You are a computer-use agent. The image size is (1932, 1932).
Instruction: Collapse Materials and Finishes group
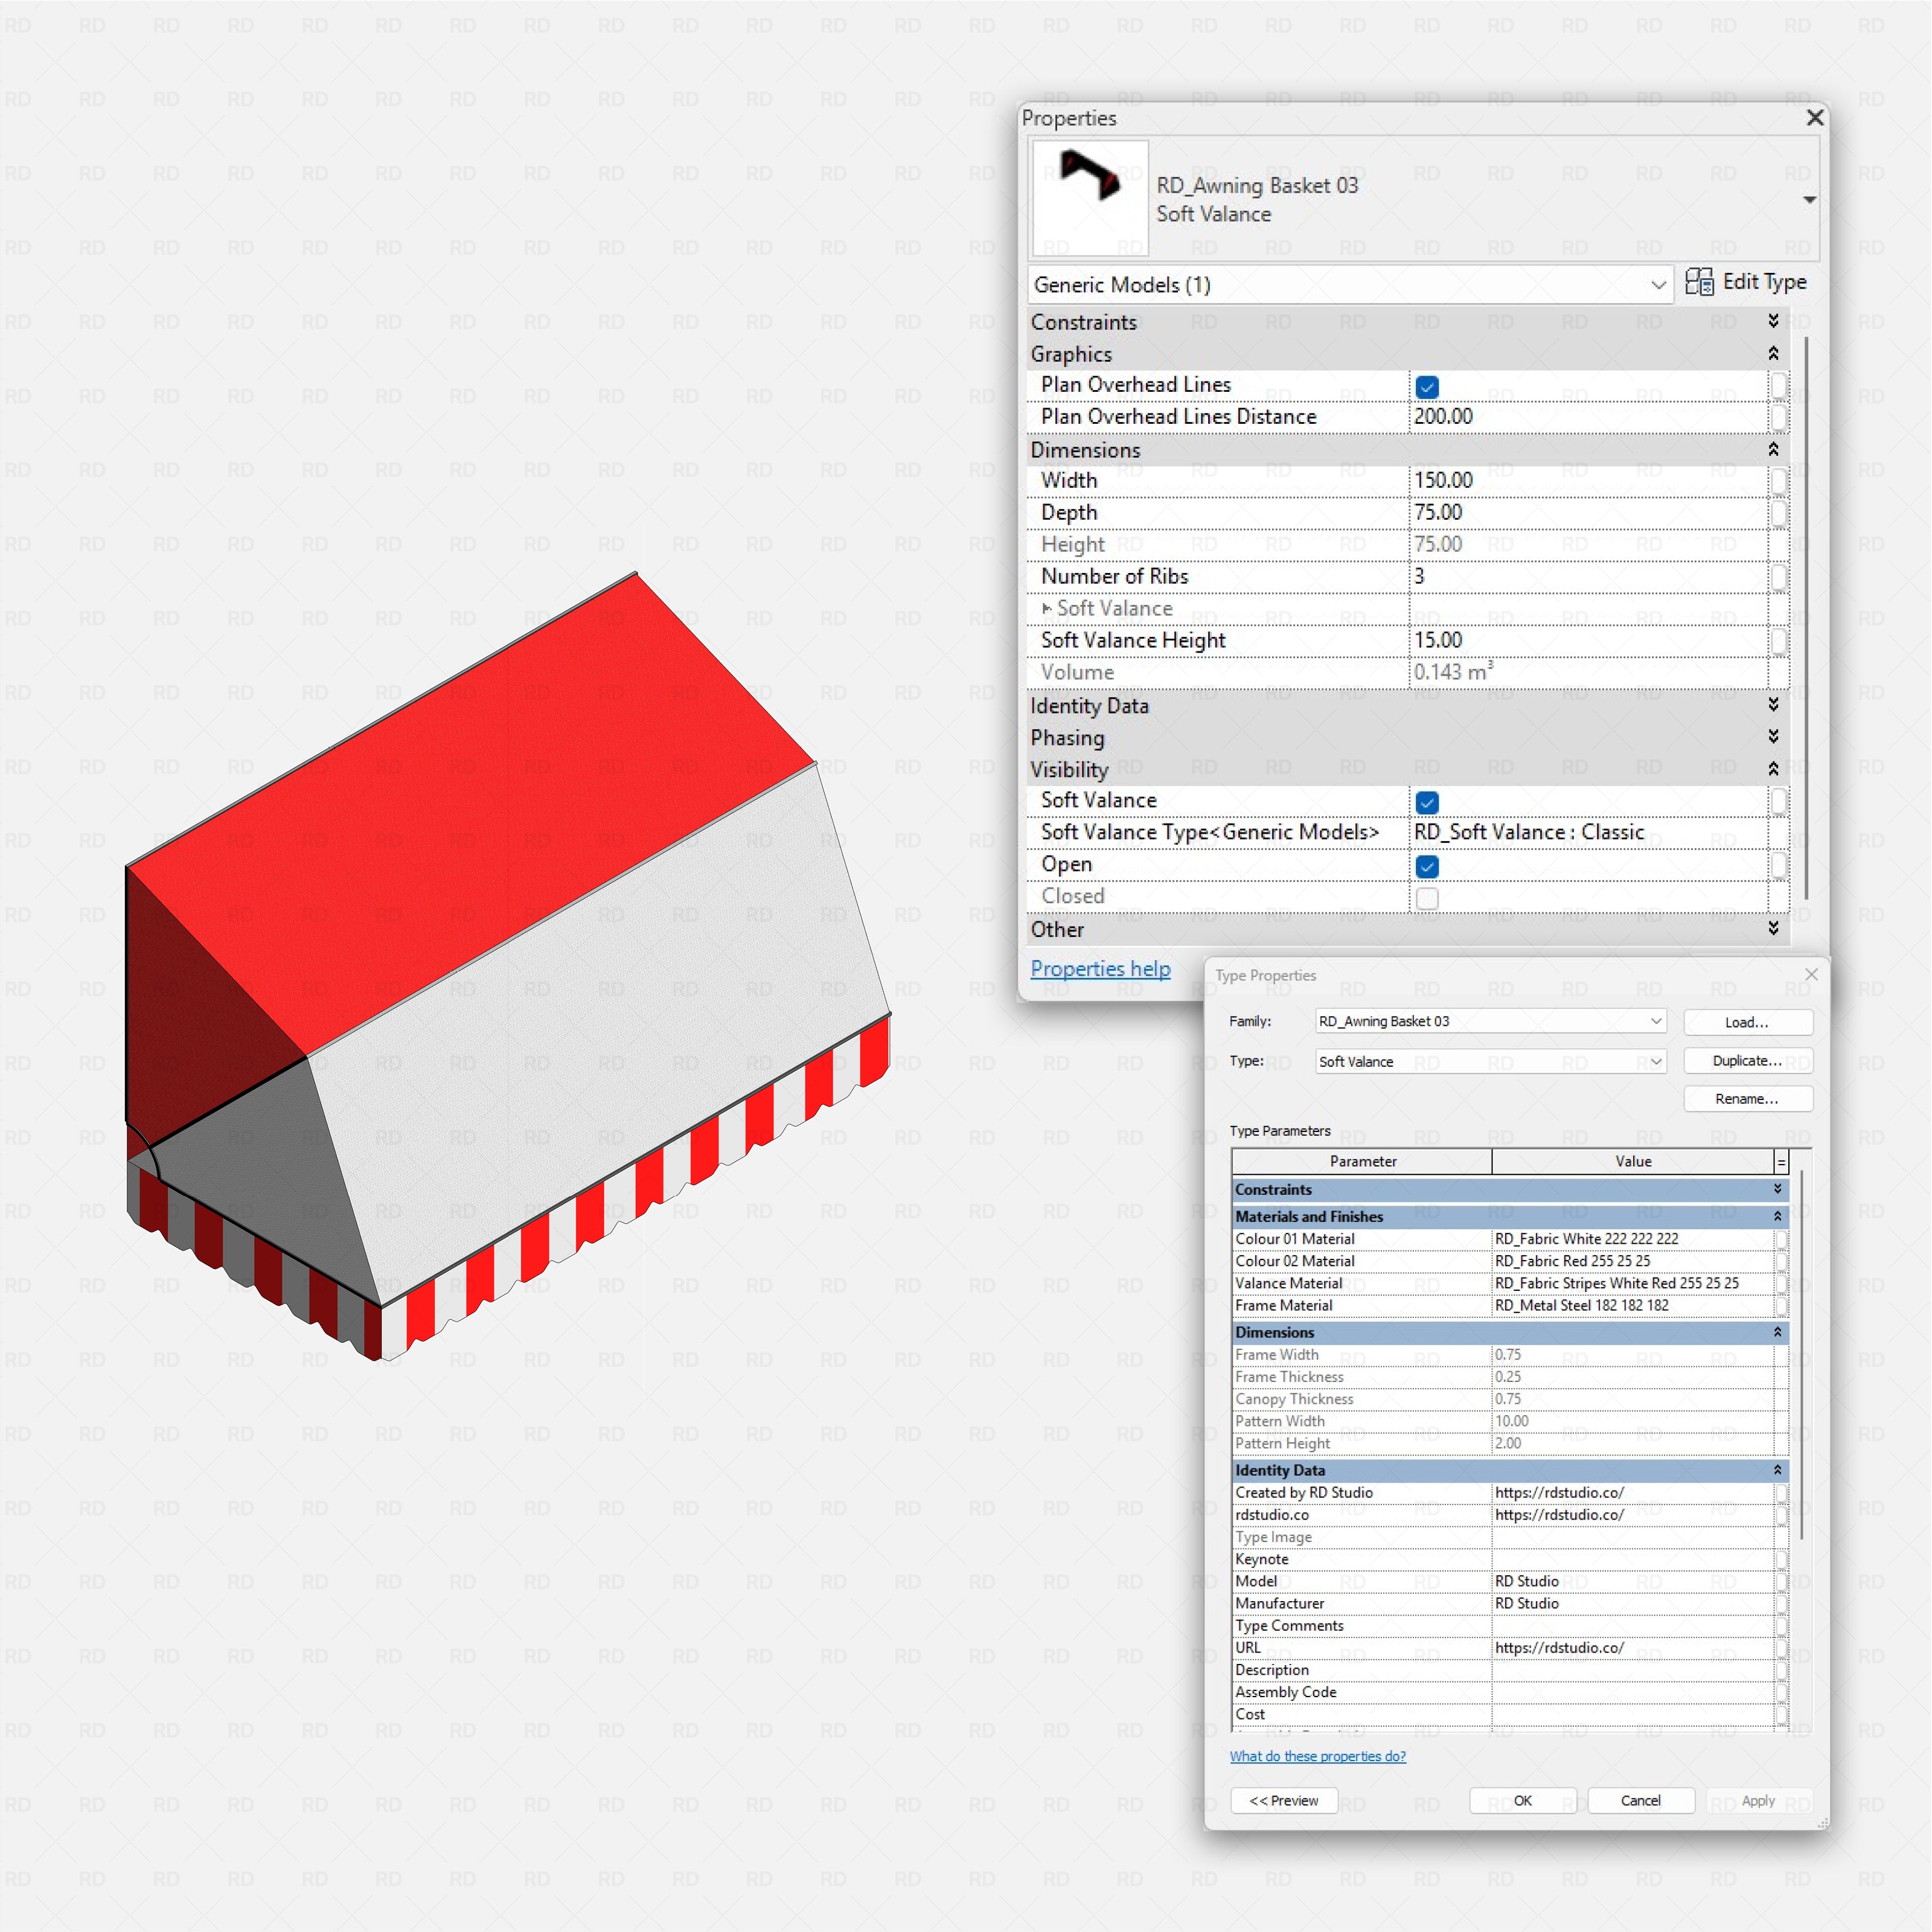coord(1777,1216)
